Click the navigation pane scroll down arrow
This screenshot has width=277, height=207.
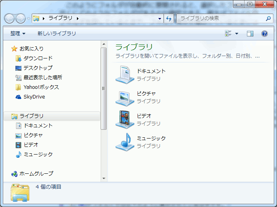pos(103,178)
